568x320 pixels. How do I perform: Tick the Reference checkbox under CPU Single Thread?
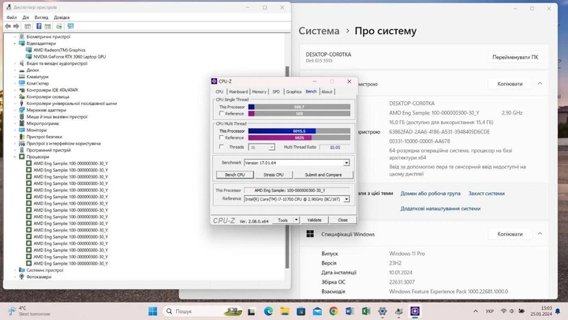[222, 114]
